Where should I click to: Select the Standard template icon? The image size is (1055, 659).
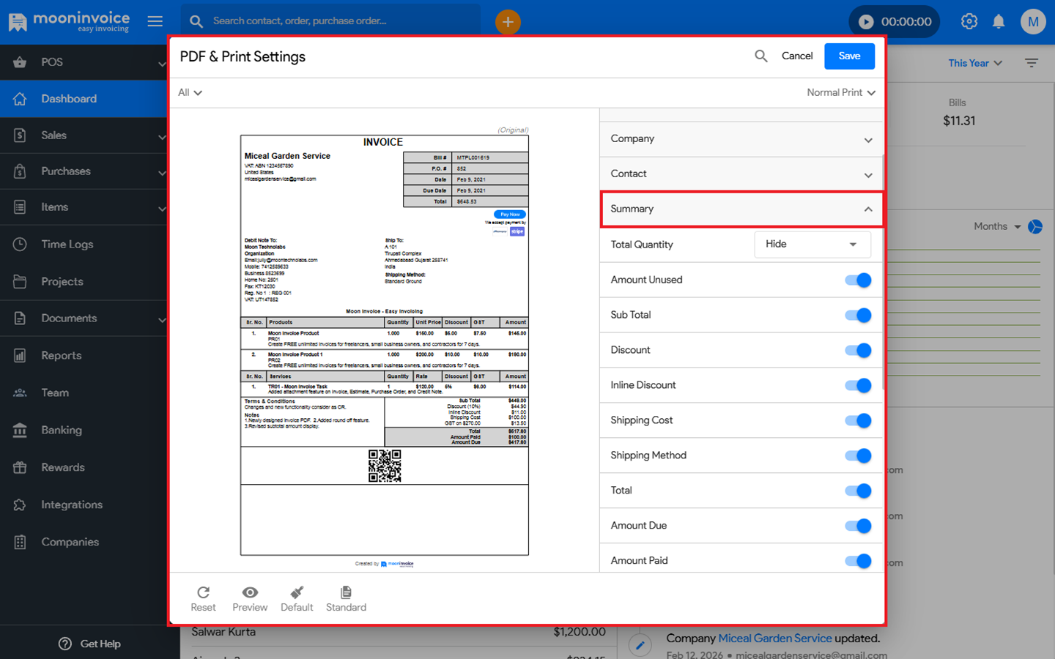point(346,593)
